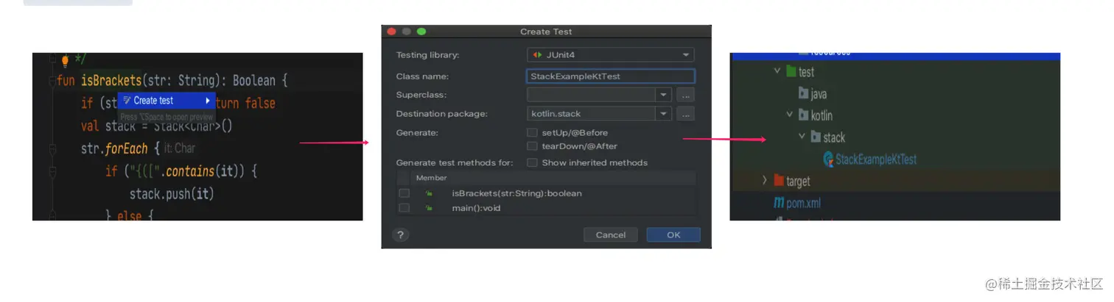The width and height of the screenshot is (1114, 302).
Task: Check the isBrackets(str:String):boolean member
Action: 404,193
